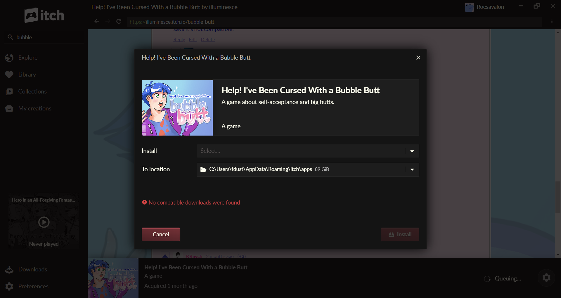The height and width of the screenshot is (298, 561).
Task: Open game settings gear in bottom bar
Action: (x=546, y=278)
